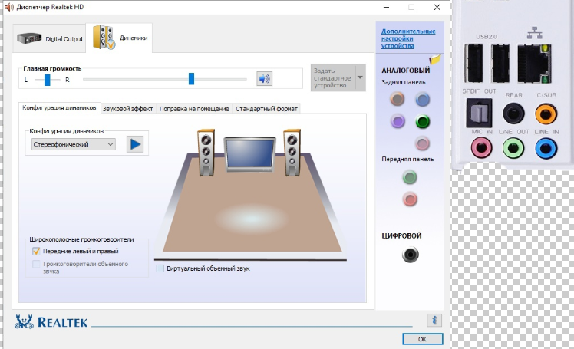Click the АНАЛОГОВЫЙ heading text
574x349 pixels.
(x=406, y=71)
